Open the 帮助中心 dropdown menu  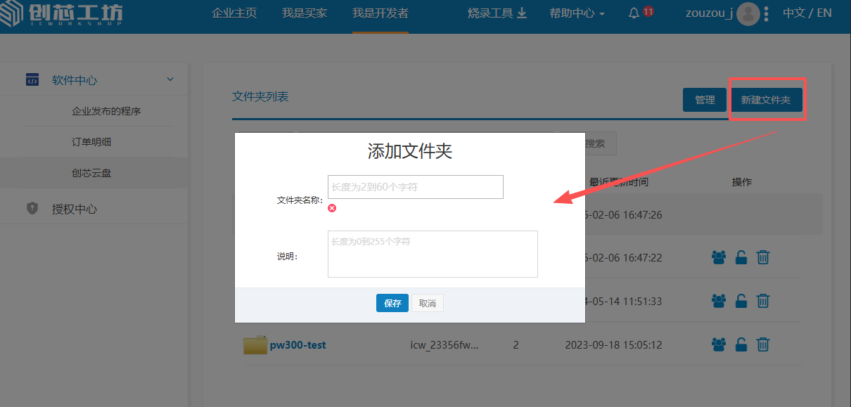point(577,13)
